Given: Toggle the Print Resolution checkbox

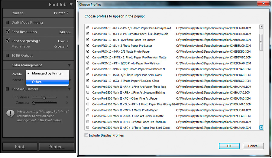Looking at the screenshot, I should [x=8, y=32].
